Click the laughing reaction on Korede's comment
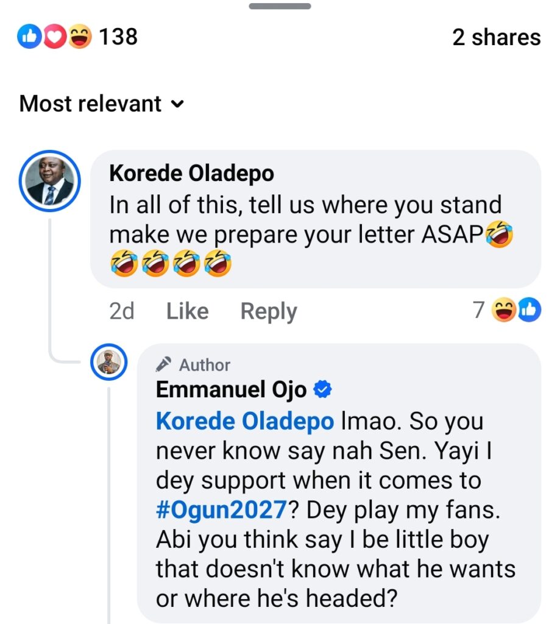The height and width of the screenshot is (624, 560). (x=505, y=311)
